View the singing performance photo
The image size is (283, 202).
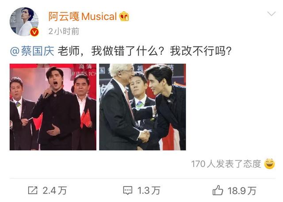click(53, 107)
